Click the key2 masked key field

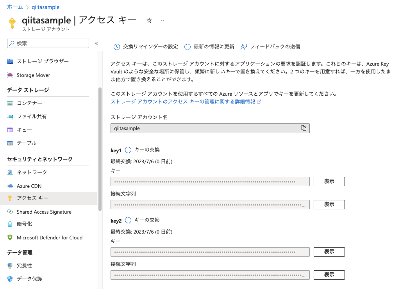tap(210, 252)
